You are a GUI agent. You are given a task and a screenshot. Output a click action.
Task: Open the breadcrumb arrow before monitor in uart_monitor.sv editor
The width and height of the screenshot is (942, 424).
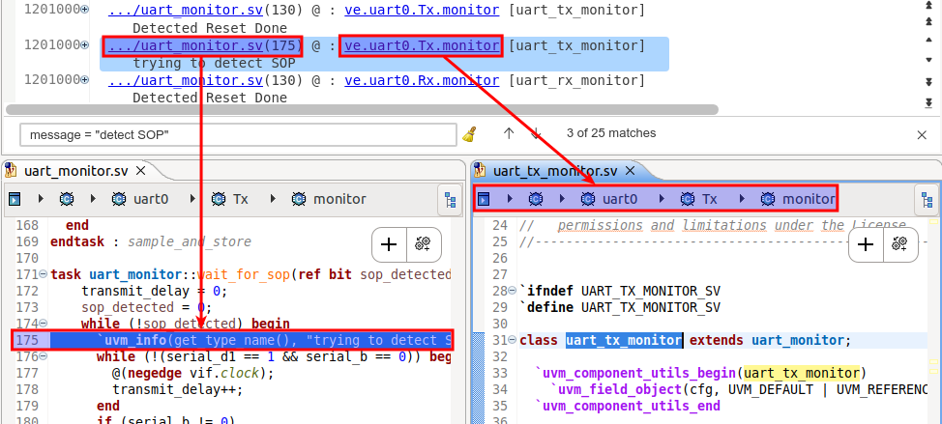tap(274, 199)
